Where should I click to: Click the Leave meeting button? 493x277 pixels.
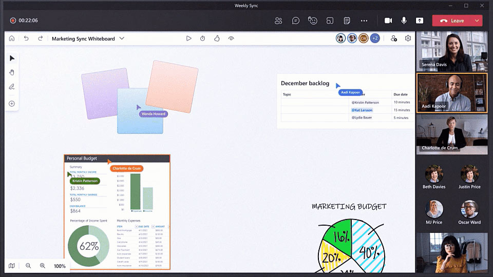452,21
